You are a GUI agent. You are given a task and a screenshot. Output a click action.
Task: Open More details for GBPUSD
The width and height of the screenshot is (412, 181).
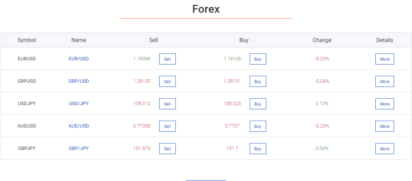[384, 81]
